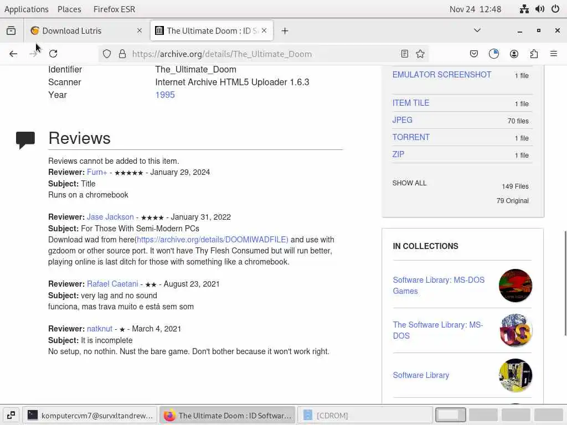Image resolution: width=567 pixels, height=425 pixels.
Task: Switch to terminal window in taskbar
Action: tap(90, 415)
